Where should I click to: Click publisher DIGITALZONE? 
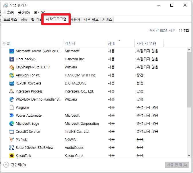(75, 83)
